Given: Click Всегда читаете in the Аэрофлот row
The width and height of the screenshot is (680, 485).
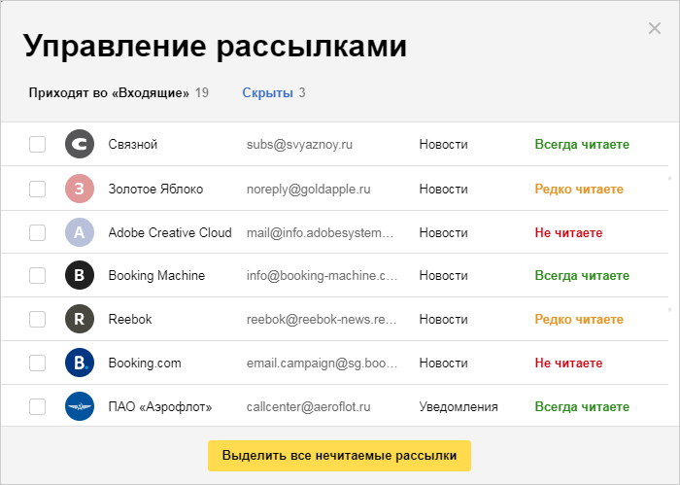Looking at the screenshot, I should click(582, 406).
